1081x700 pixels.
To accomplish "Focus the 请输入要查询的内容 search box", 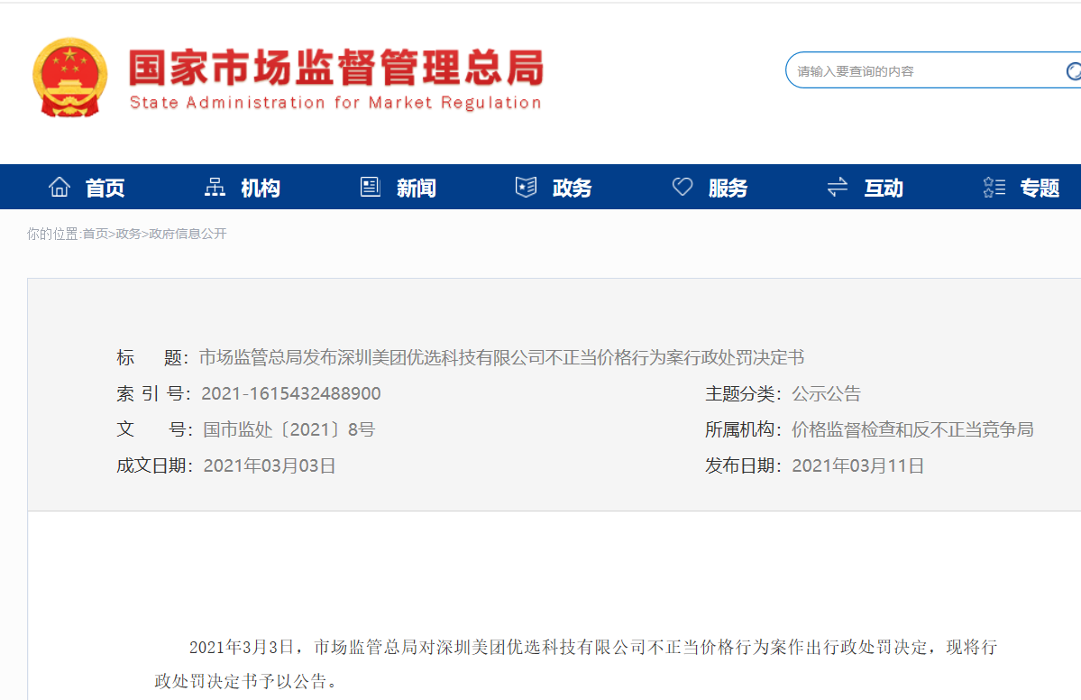I will (x=920, y=71).
